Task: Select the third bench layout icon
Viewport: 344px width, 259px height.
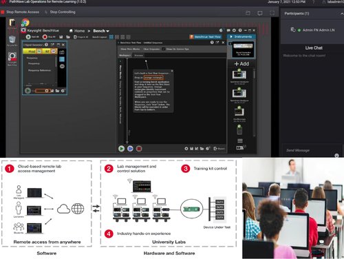Action: (x=122, y=37)
